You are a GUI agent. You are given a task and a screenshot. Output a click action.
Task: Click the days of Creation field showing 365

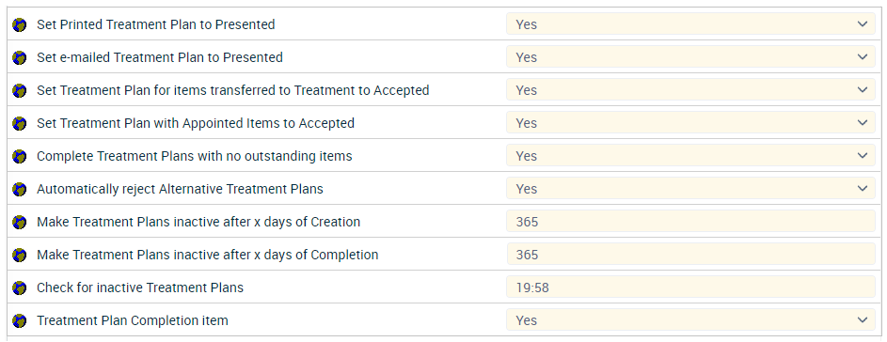pos(690,222)
